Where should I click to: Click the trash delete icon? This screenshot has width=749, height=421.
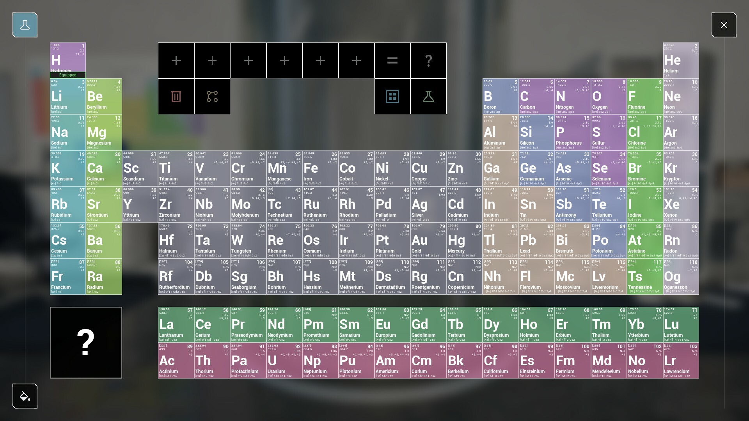176,96
